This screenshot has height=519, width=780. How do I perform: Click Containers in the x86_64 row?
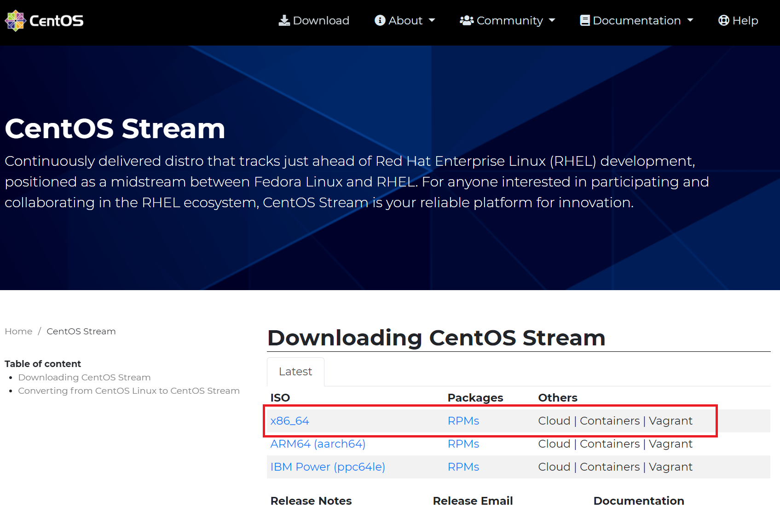pyautogui.click(x=610, y=421)
